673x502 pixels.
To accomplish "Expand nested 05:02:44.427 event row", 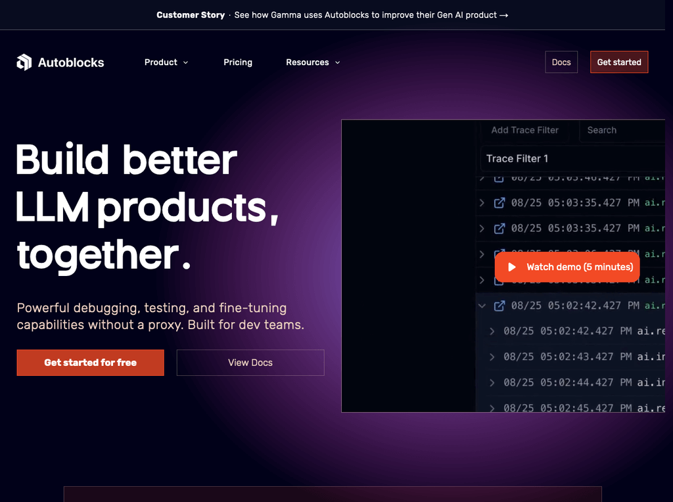I will [492, 382].
